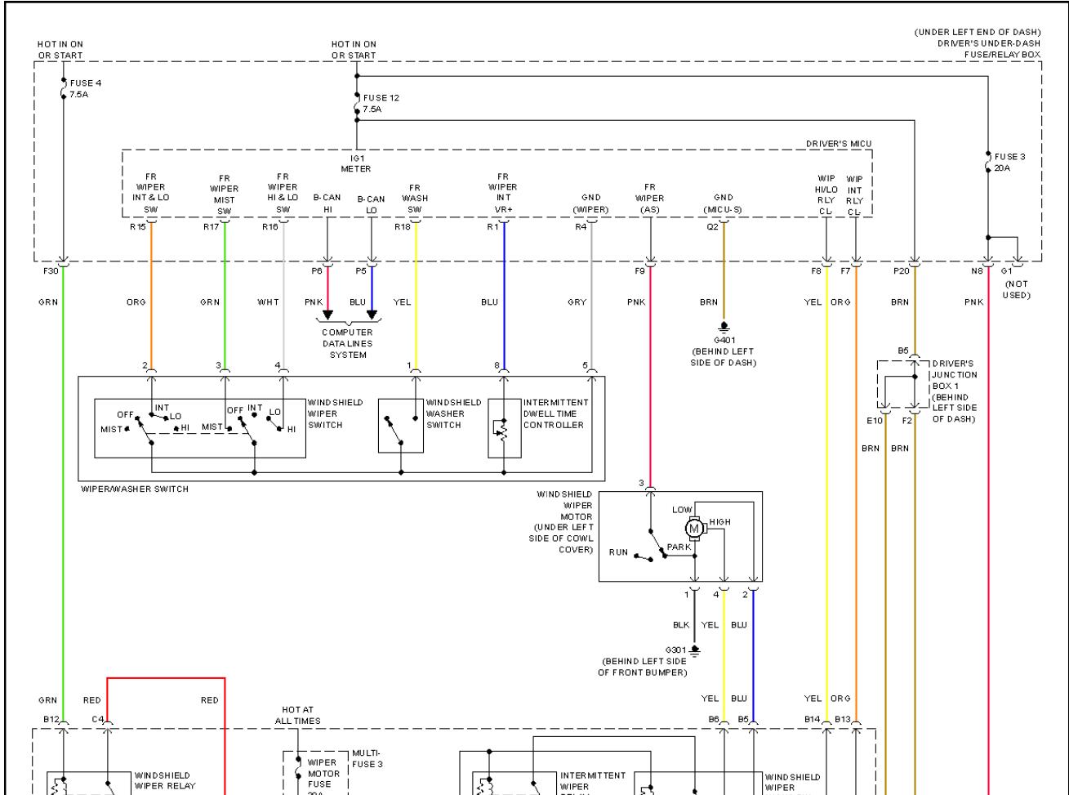
Task: Click the wiper motor M circle symbol
Action: 695,528
